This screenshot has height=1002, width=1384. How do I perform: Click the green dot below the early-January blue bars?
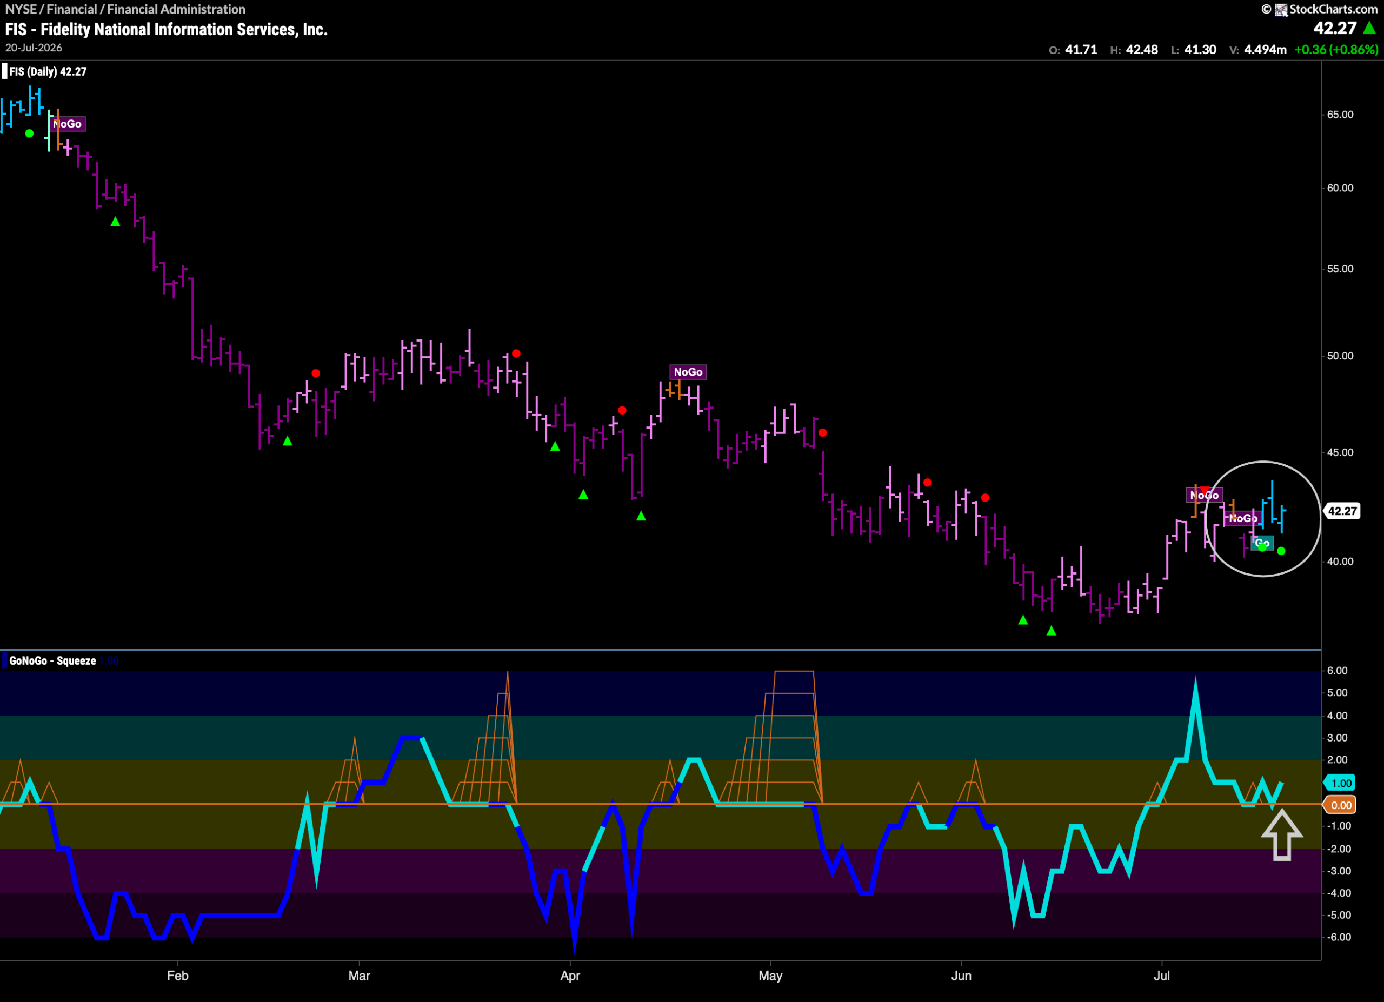(29, 133)
